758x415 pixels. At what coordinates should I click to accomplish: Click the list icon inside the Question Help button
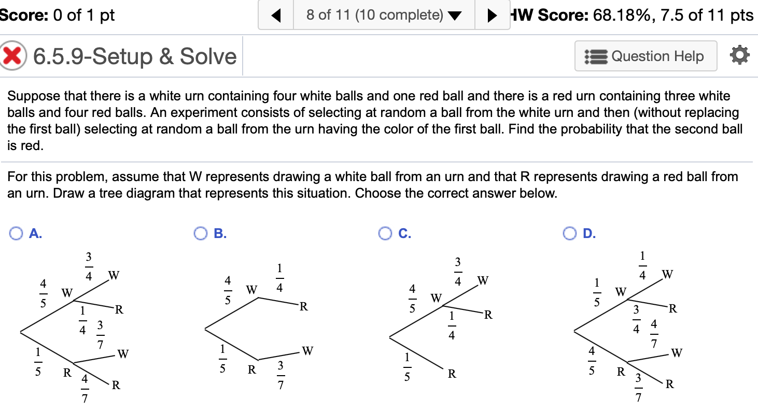point(595,56)
